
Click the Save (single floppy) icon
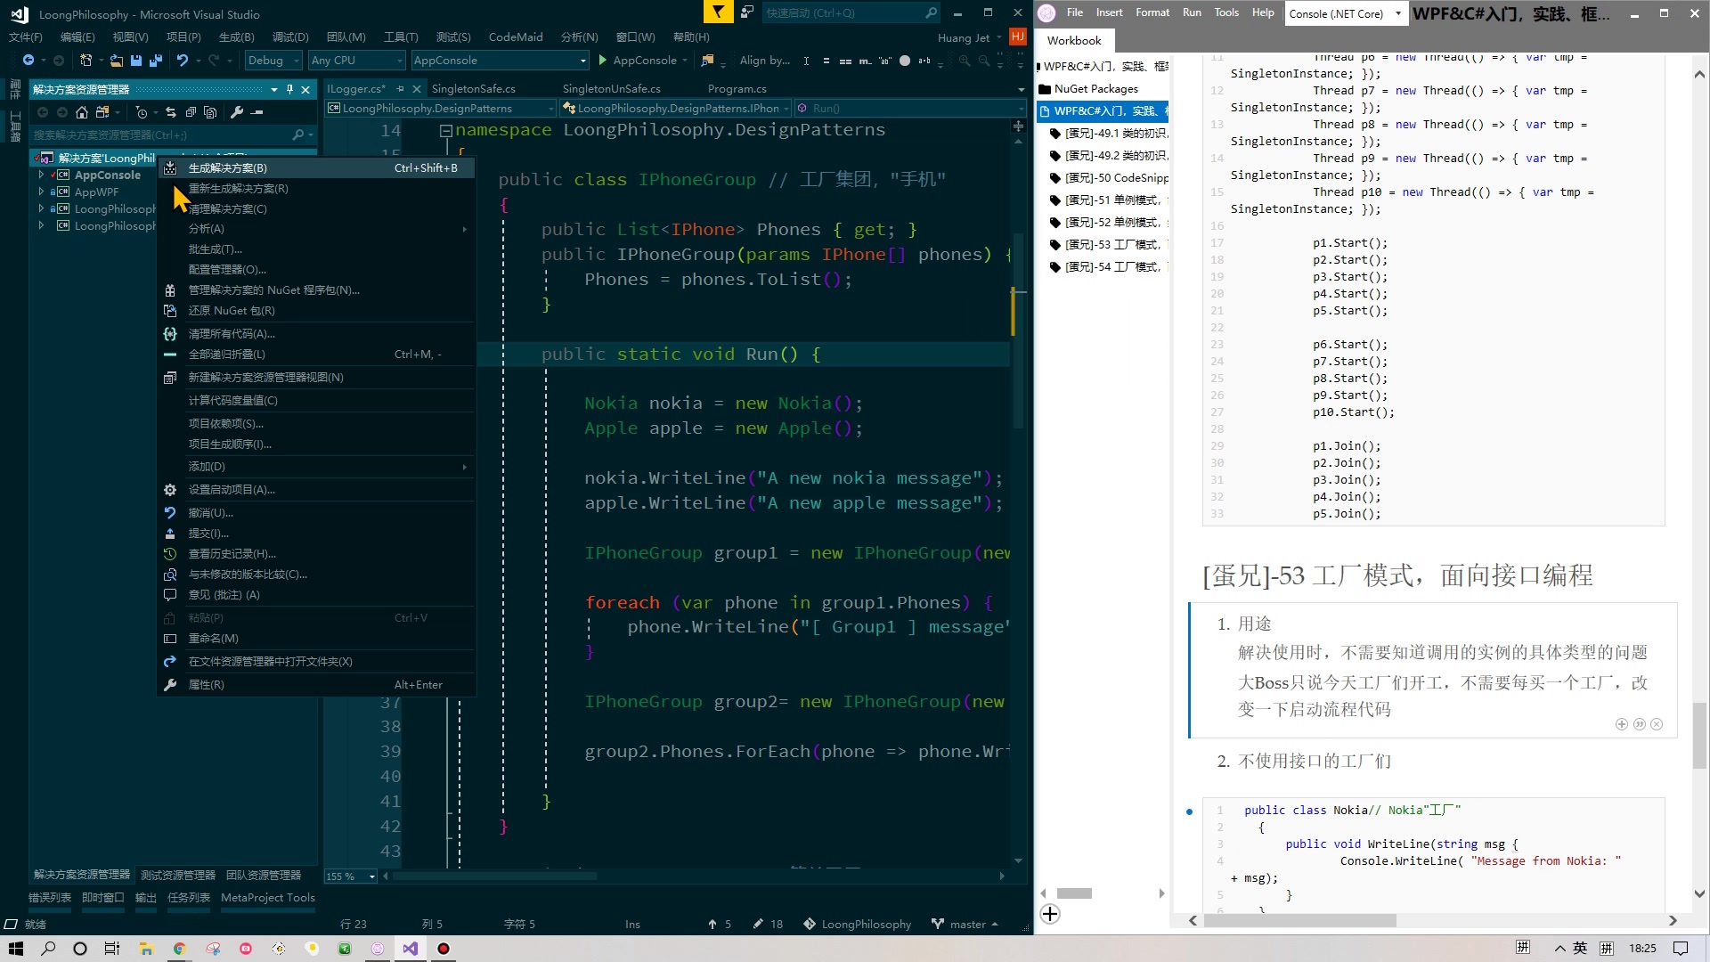coord(136,61)
